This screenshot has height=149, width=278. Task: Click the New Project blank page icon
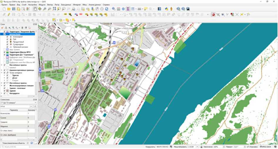click(4, 9)
